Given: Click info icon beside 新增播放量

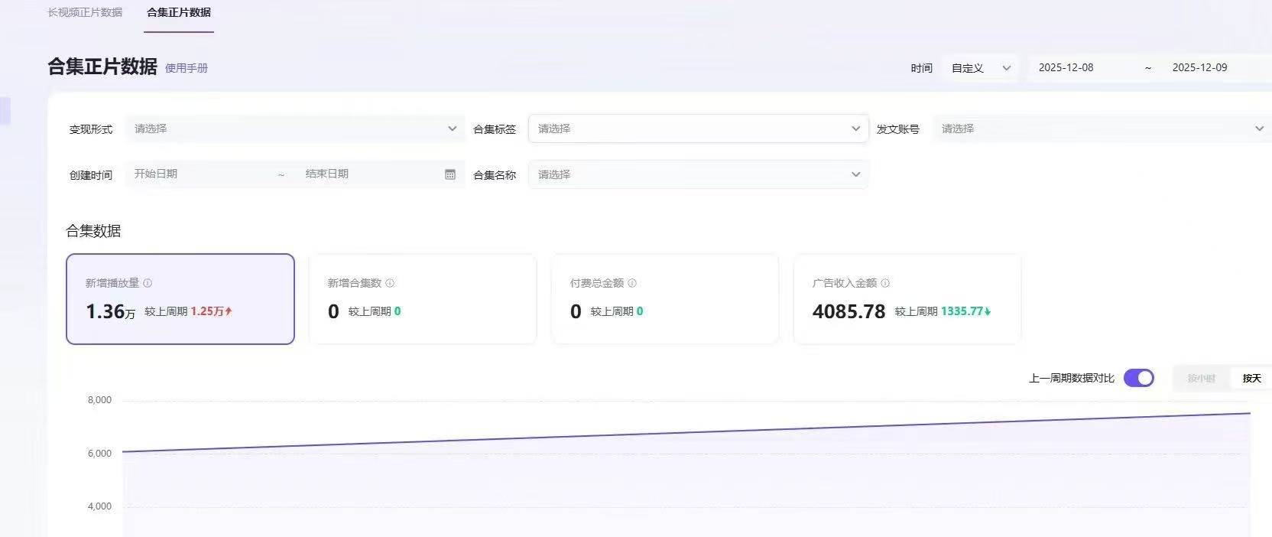Looking at the screenshot, I should click(148, 283).
